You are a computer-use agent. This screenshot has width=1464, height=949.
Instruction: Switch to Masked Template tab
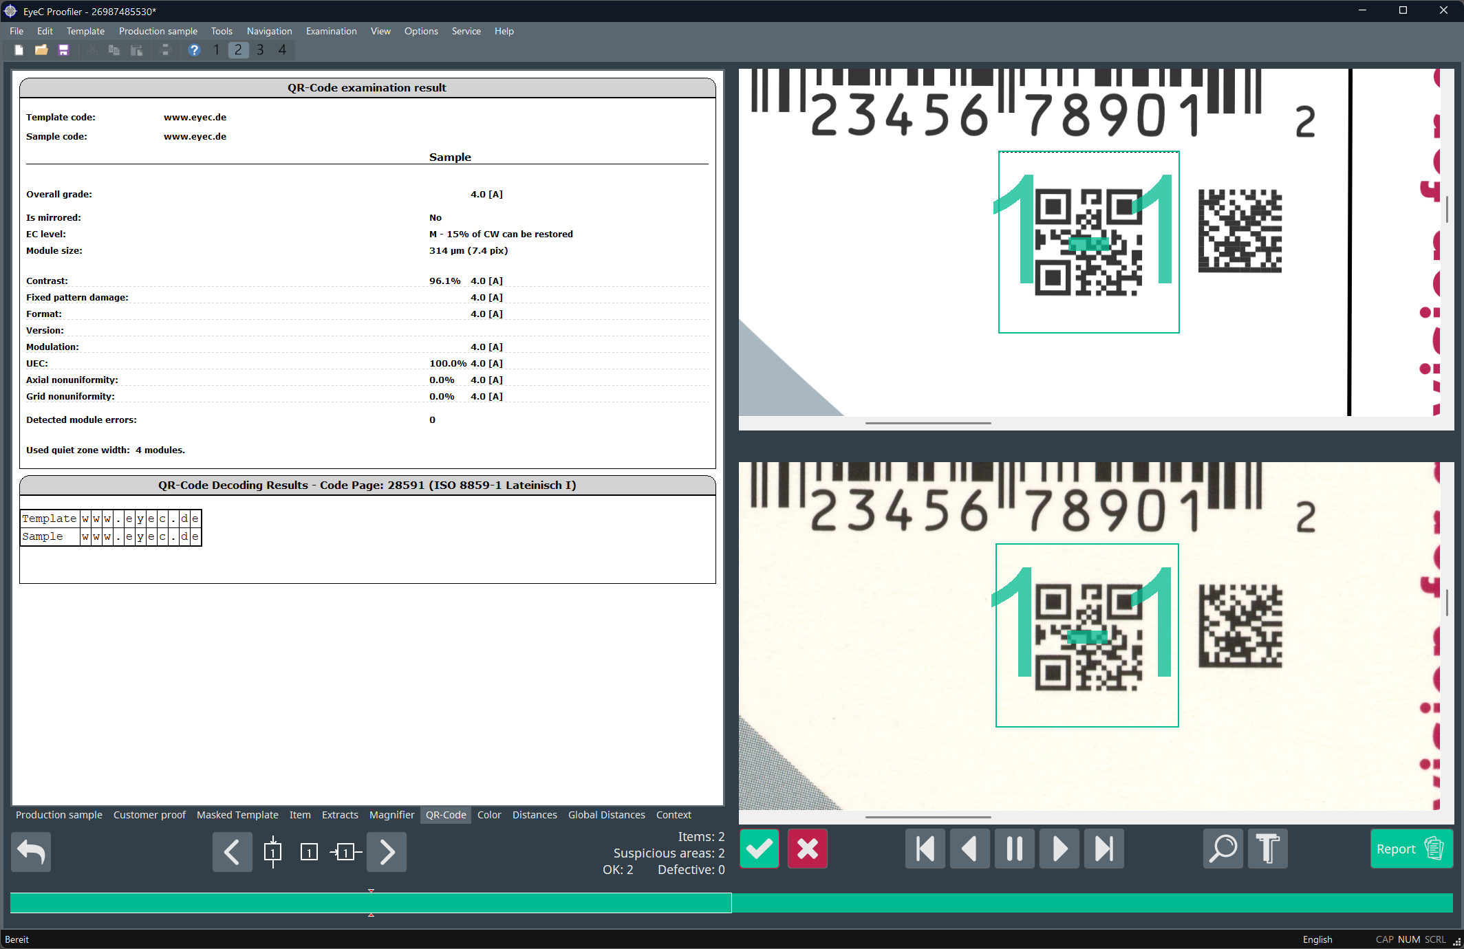237,815
